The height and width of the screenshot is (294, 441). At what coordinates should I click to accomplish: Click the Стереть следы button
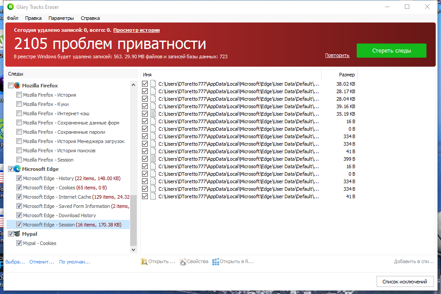[x=392, y=51]
